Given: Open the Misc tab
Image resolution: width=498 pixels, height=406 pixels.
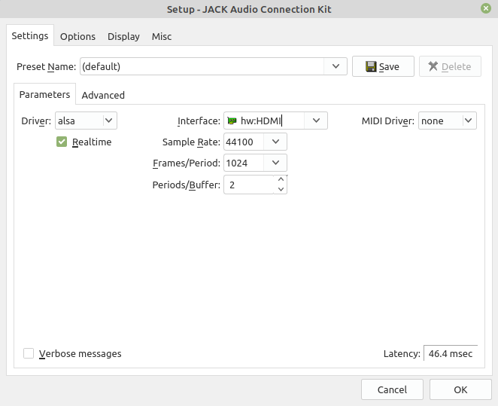Looking at the screenshot, I should (x=162, y=37).
